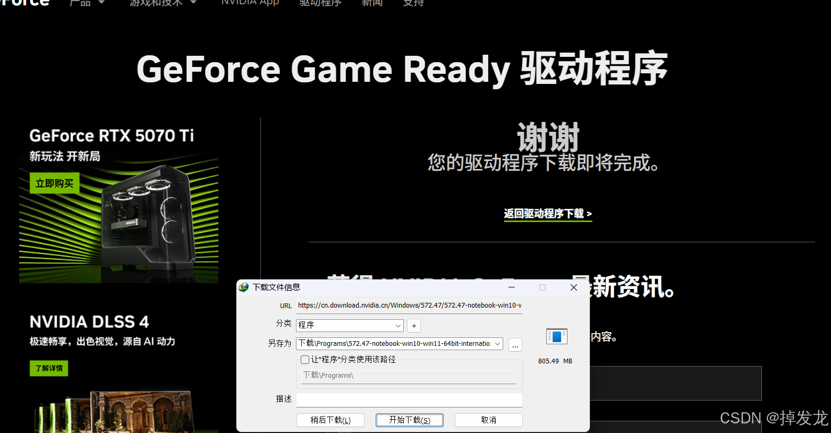
Task: Click the 谢谢 thank you heading
Action: tap(548, 137)
